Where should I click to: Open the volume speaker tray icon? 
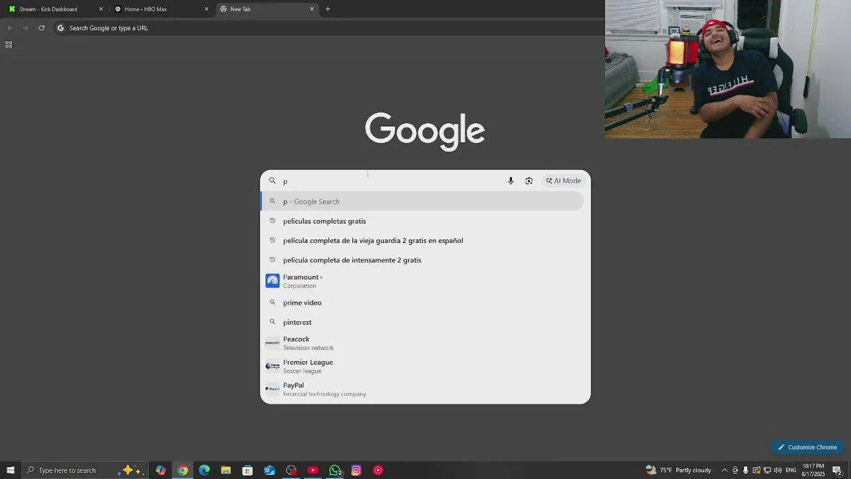tap(778, 470)
